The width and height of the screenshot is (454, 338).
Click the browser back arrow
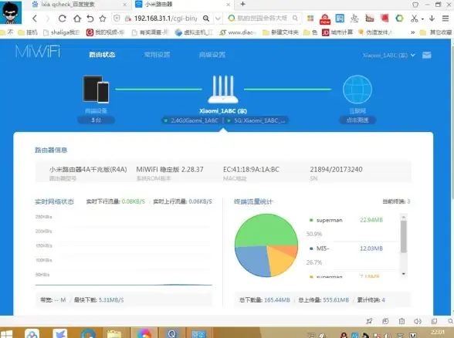(x=35, y=19)
